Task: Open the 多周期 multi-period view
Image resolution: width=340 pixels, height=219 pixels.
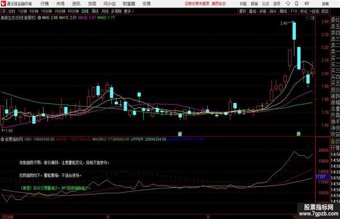Action: tap(116, 11)
